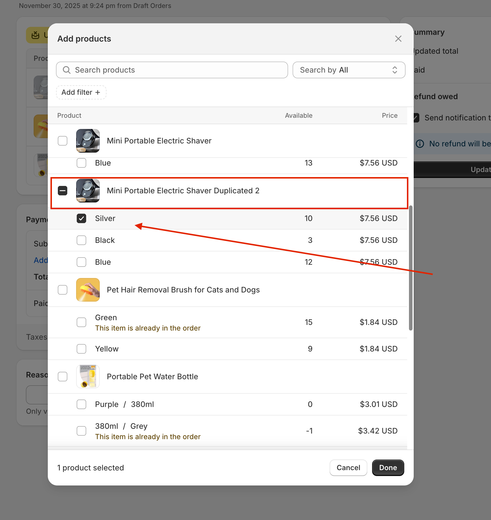Click the search magnifier icon
491x520 pixels.
coord(67,70)
